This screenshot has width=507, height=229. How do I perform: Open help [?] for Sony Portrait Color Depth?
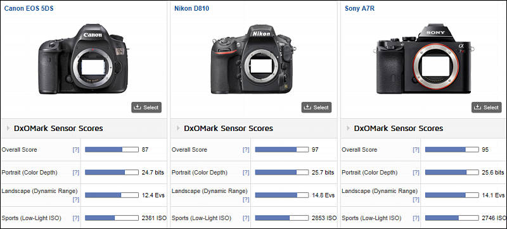pos(416,173)
